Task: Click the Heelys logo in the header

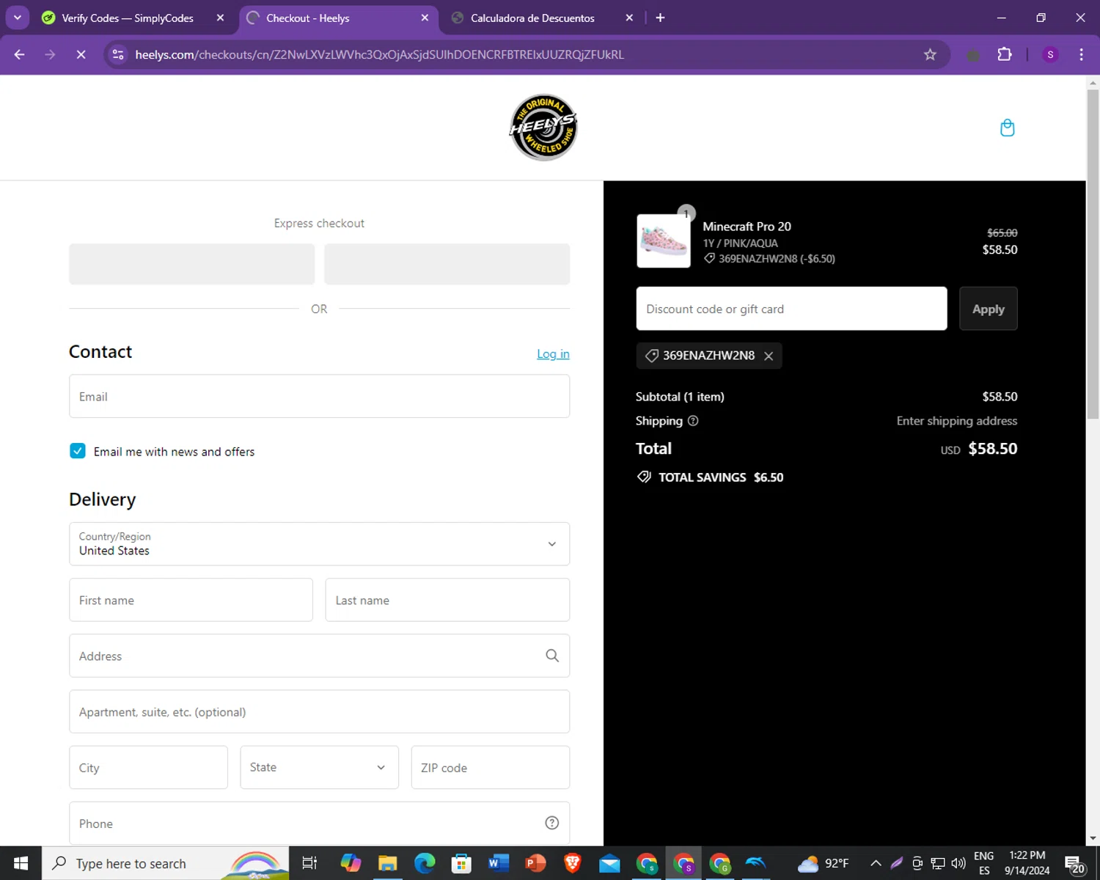Action: point(543,127)
